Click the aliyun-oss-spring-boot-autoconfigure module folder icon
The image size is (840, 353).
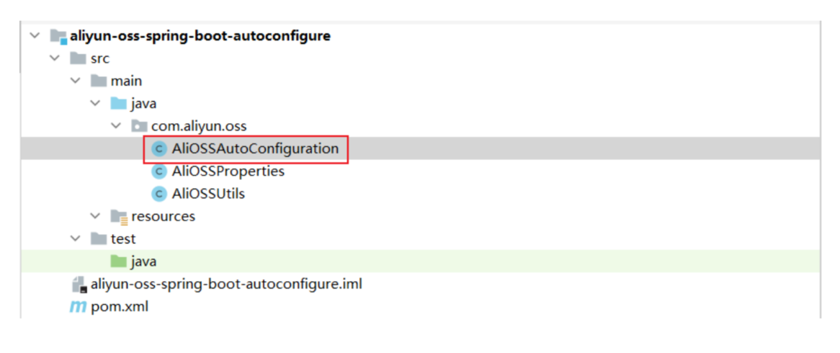58,36
